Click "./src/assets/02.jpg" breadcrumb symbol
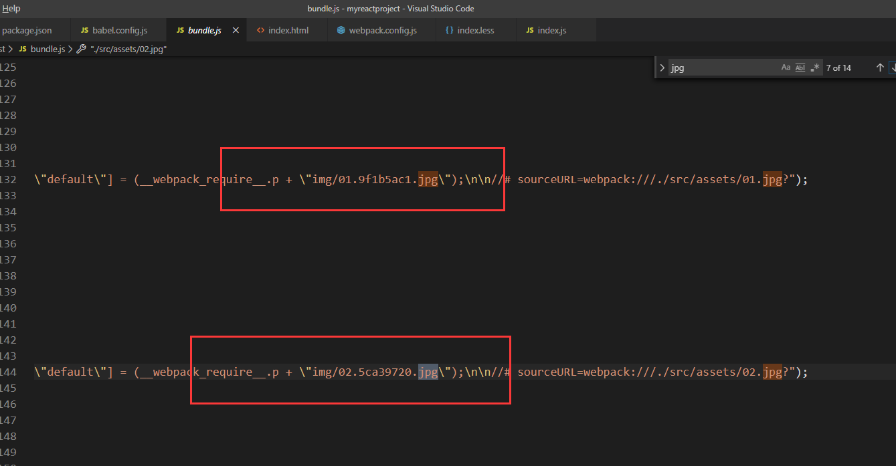 (128, 49)
